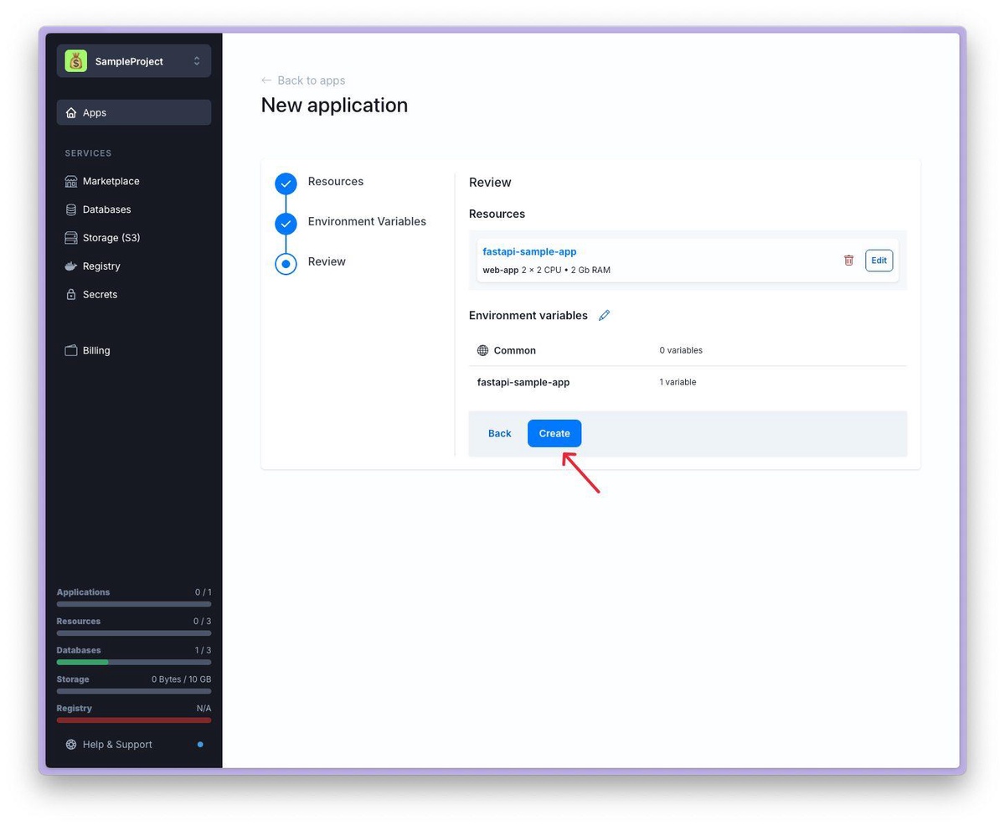This screenshot has width=1005, height=826.
Task: Select the Environment Variables step checkmark
Action: coord(286,224)
